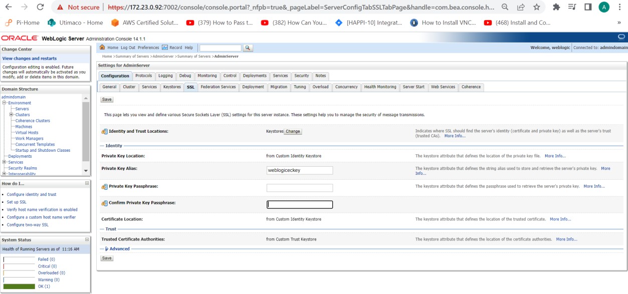Switch to the Security tab

point(302,76)
